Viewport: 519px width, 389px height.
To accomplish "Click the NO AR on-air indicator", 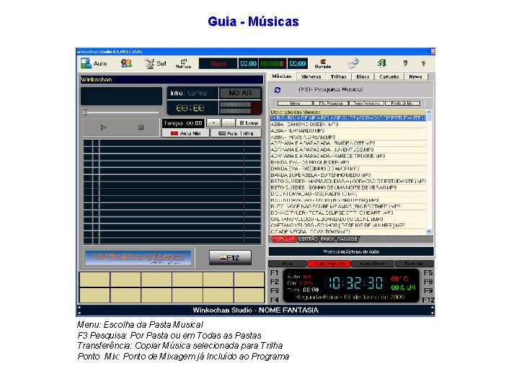I will (x=240, y=93).
